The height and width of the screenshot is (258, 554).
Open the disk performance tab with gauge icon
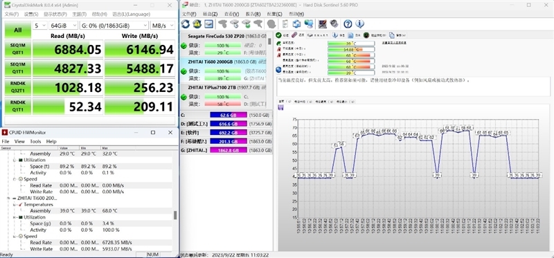pos(375,35)
